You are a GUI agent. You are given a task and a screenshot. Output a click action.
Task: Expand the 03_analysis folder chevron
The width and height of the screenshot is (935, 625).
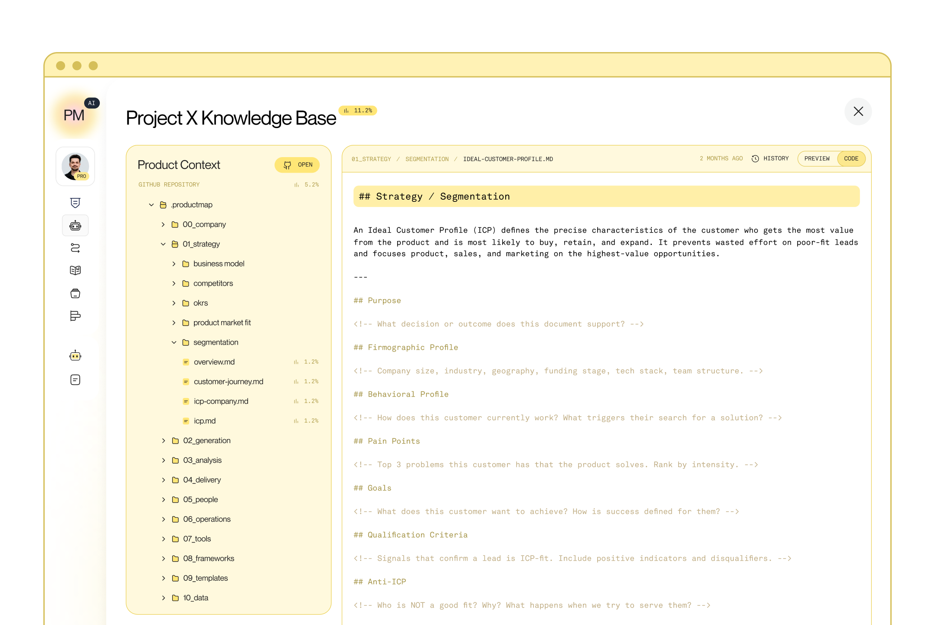(x=163, y=461)
